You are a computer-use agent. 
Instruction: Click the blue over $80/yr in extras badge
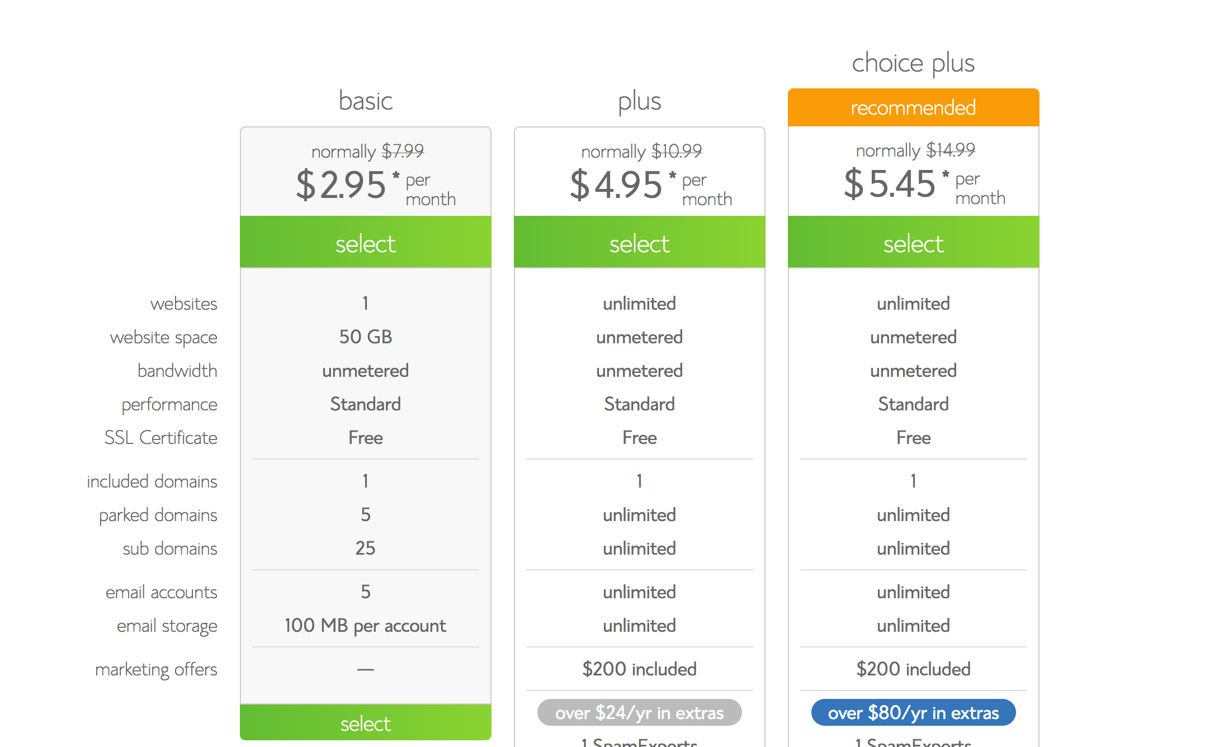coord(914,712)
